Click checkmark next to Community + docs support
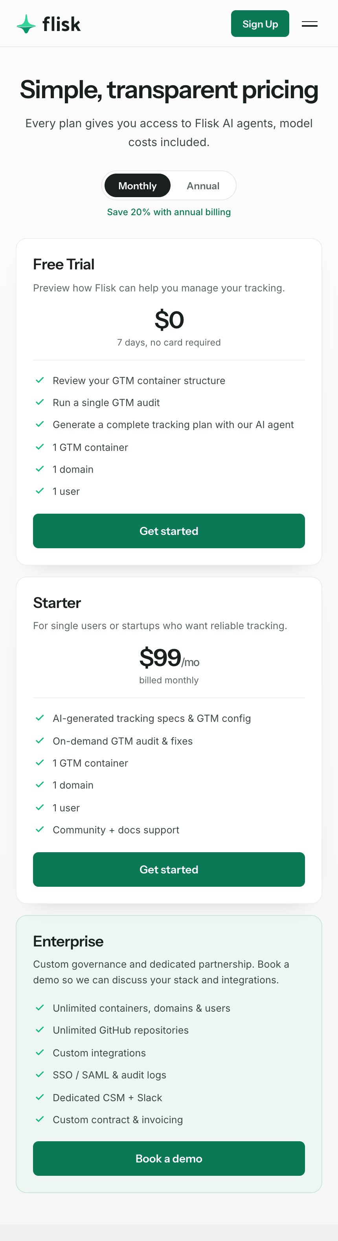This screenshot has width=338, height=1241. click(40, 829)
